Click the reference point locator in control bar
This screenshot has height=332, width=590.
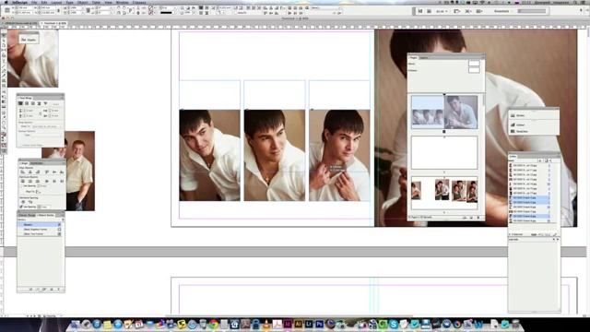click(x=7, y=10)
